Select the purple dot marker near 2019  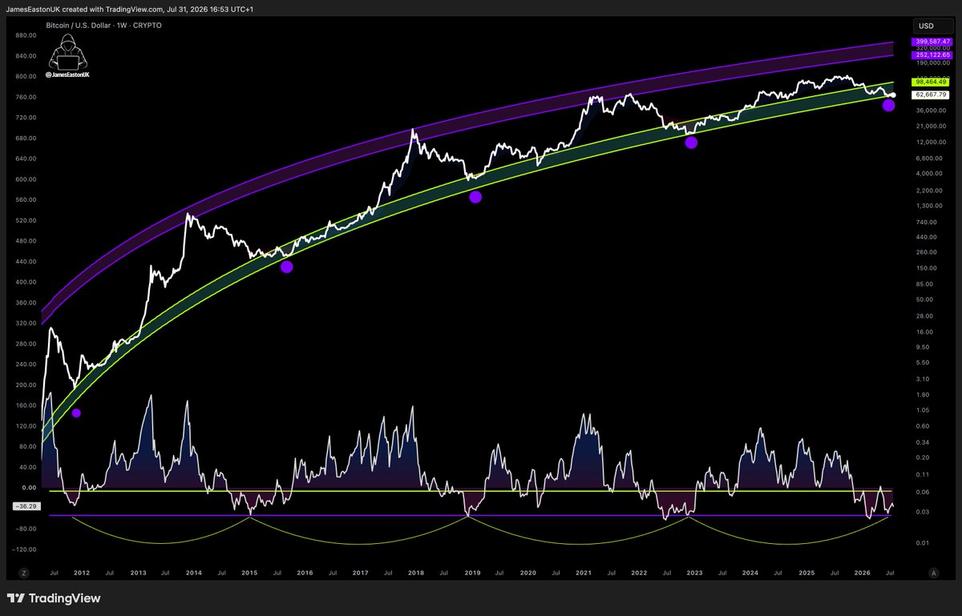(x=475, y=197)
